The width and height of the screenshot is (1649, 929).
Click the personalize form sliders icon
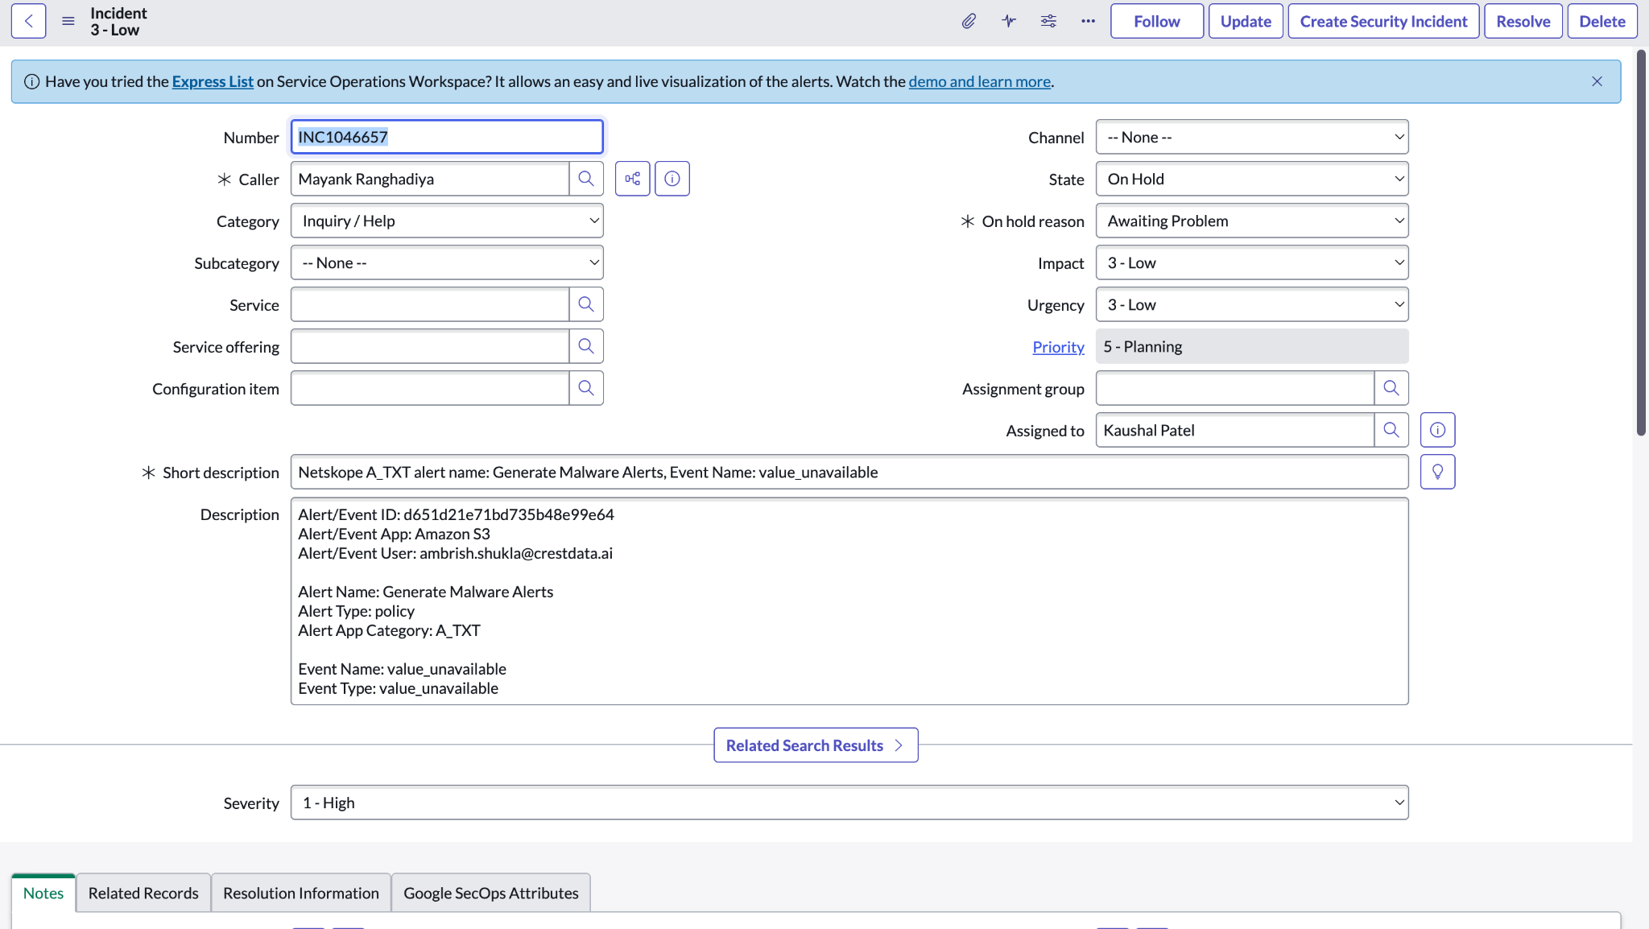point(1048,21)
